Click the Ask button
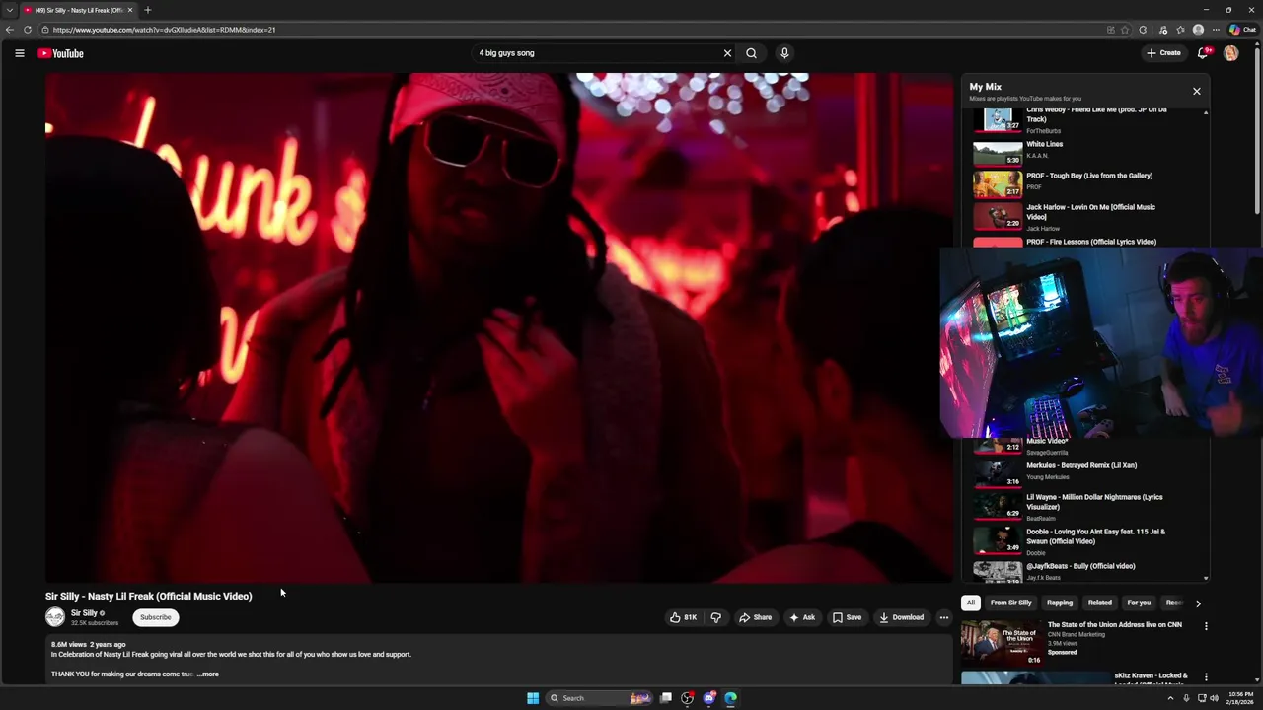 (802, 617)
